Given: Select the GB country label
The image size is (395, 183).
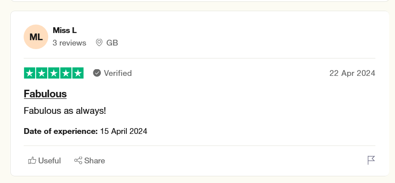Looking at the screenshot, I should [x=112, y=43].
